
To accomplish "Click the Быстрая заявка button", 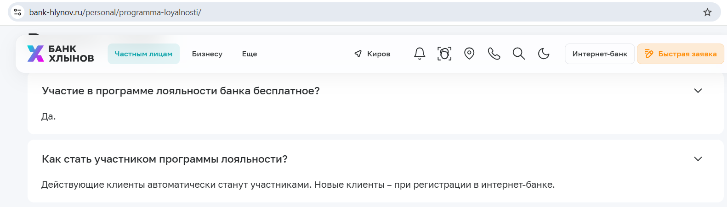I will (x=681, y=54).
